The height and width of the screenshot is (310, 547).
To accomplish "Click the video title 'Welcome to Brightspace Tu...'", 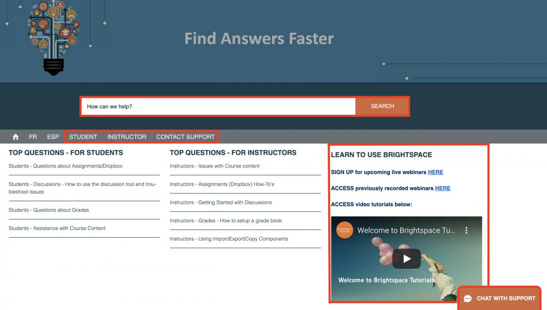I will (406, 230).
